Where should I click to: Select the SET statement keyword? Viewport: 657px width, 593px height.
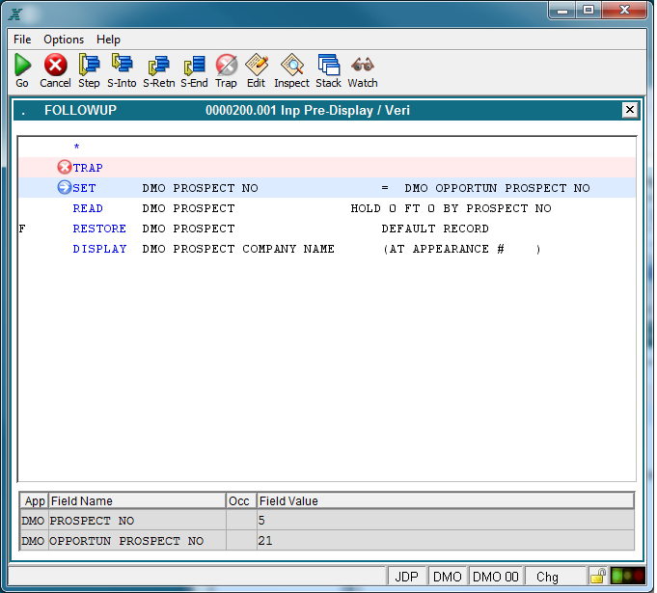(x=84, y=188)
